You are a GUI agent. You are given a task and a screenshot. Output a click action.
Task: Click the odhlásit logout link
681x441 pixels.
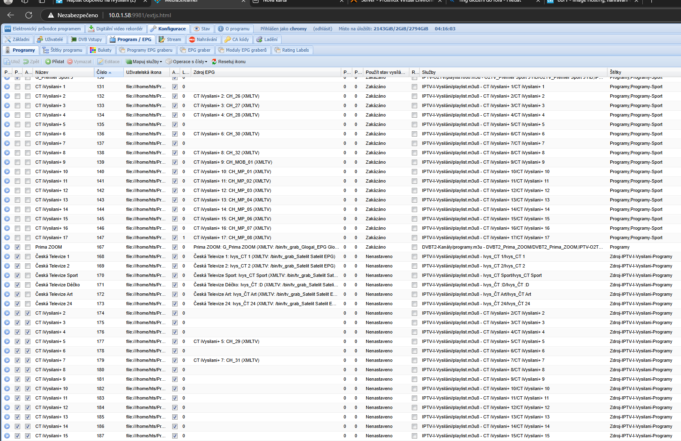[x=323, y=29]
